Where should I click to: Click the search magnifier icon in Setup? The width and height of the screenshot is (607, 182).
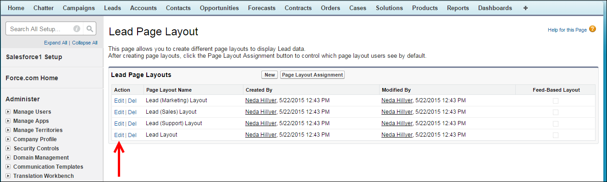click(x=90, y=29)
